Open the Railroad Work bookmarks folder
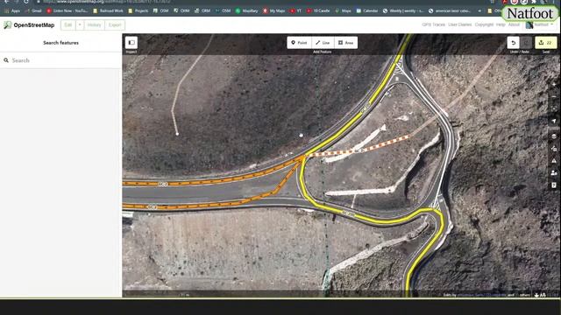This screenshot has width=561, height=315. pyautogui.click(x=108, y=11)
